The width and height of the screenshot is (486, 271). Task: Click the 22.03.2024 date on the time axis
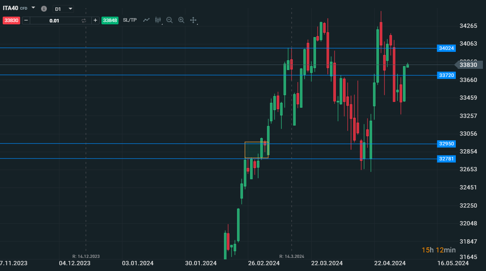click(x=327, y=263)
